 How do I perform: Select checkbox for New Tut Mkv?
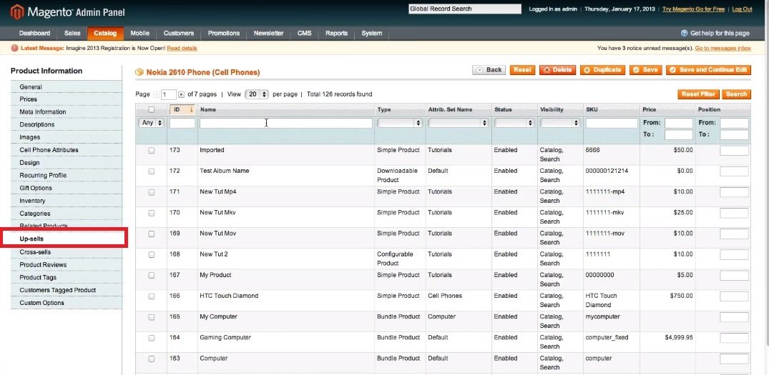point(151,213)
